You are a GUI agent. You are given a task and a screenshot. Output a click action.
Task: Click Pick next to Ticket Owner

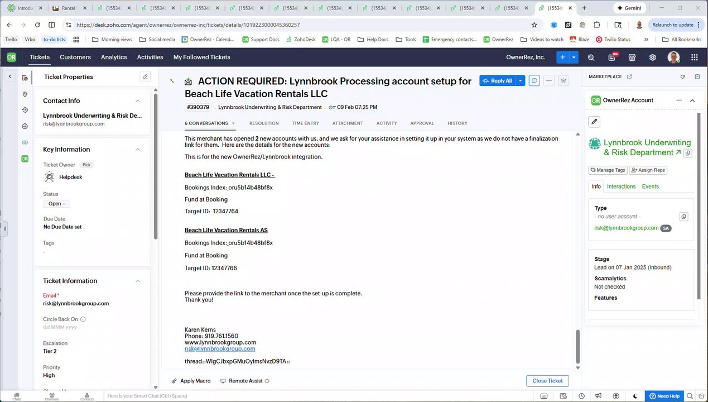pos(86,165)
